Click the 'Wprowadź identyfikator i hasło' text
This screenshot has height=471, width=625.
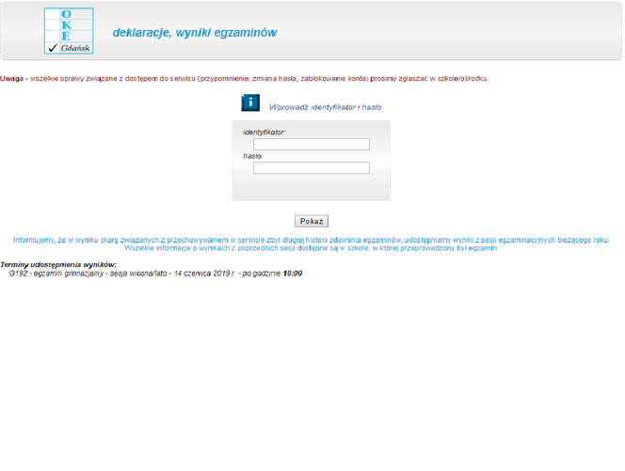click(326, 107)
